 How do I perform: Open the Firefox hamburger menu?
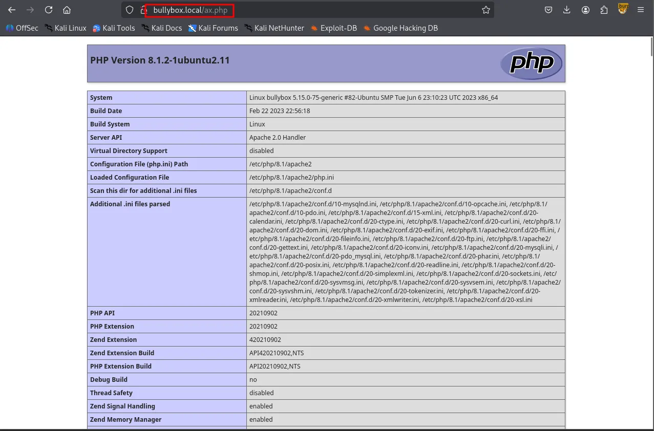tap(641, 10)
